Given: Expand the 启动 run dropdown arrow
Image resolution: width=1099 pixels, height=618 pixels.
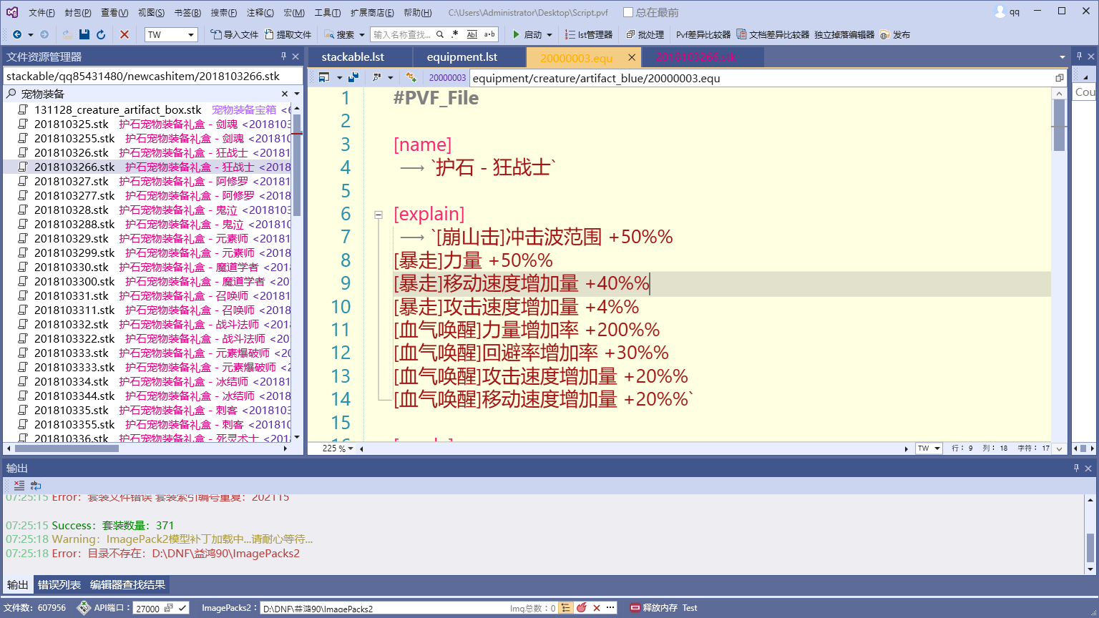Looking at the screenshot, I should tap(548, 34).
